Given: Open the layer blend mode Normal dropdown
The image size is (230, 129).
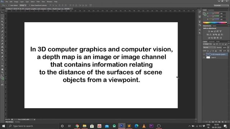Looking at the screenshot, I should 209,48.
